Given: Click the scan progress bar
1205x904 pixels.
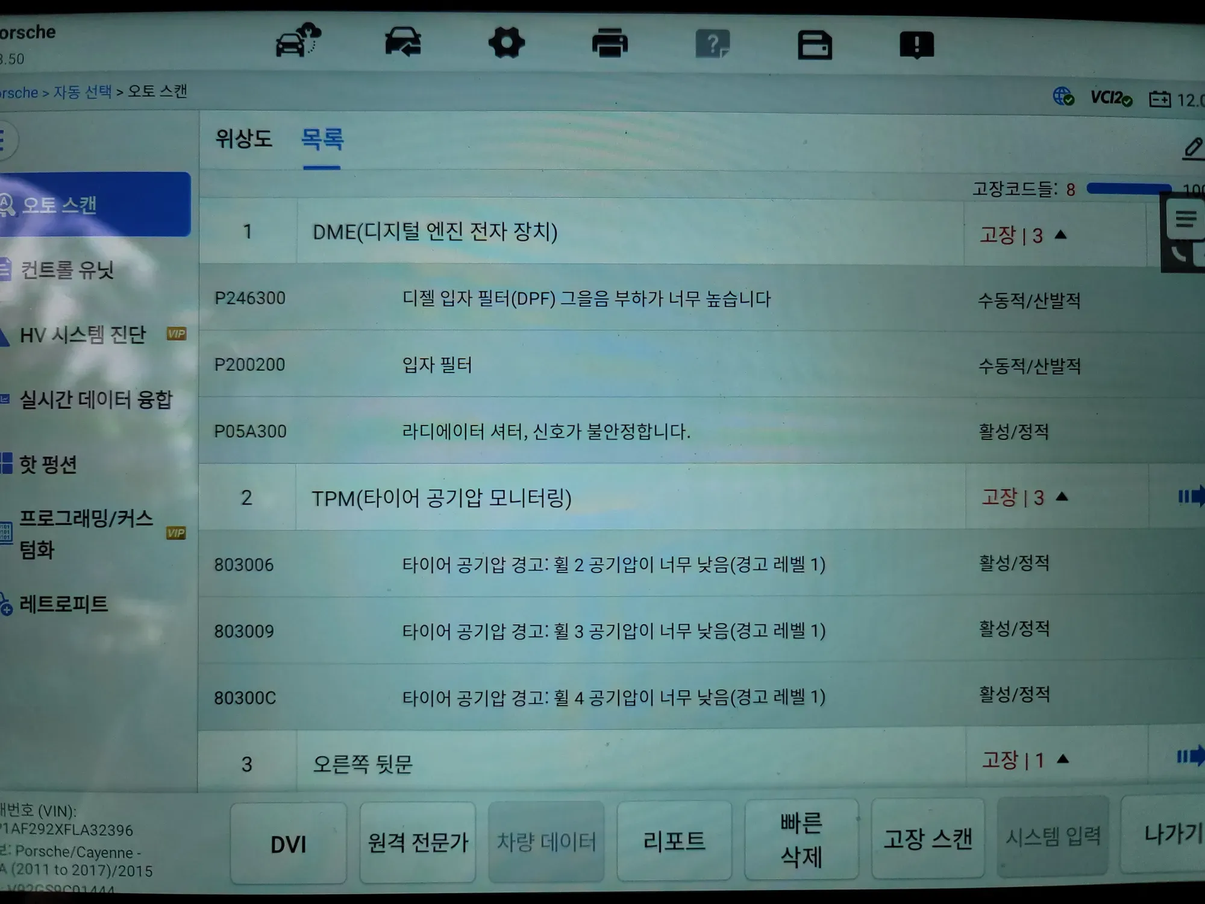Looking at the screenshot, I should [x=1129, y=189].
